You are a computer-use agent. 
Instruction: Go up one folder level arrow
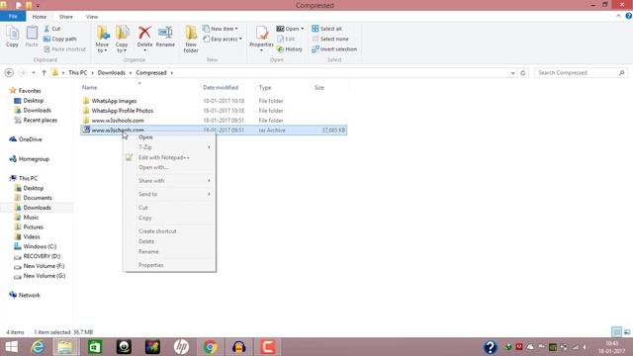coord(44,72)
